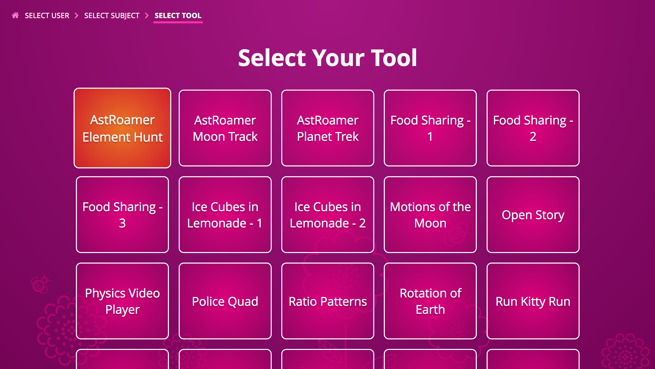Screen dimensions: 655x369
Task: Select Ice Cubes in Lemonade - 2
Action: (327, 215)
